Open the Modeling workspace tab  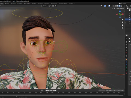tap(7, 4)
